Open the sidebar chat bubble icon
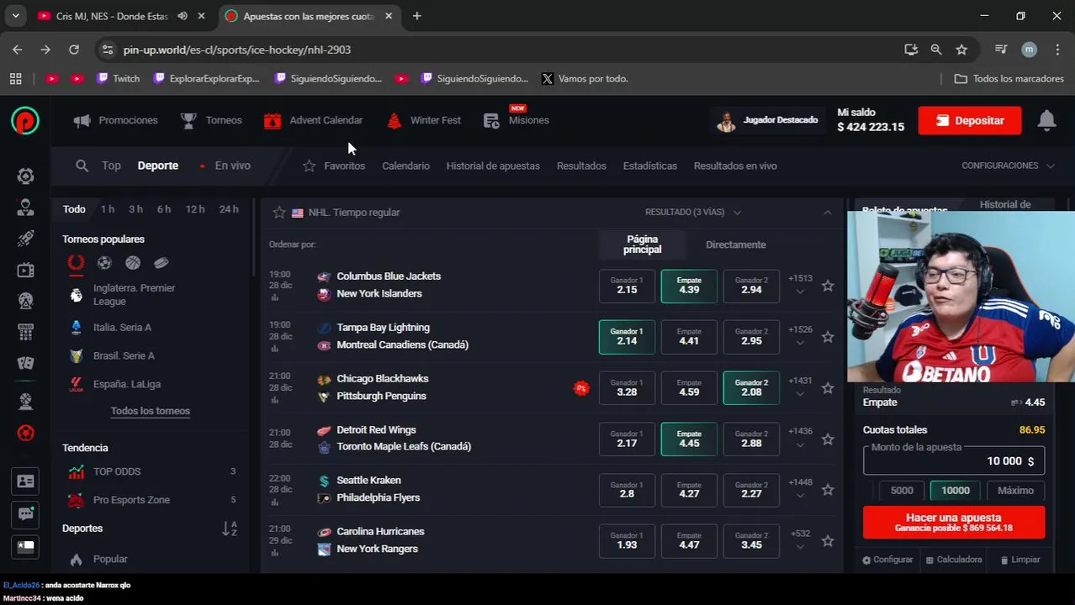 25,513
